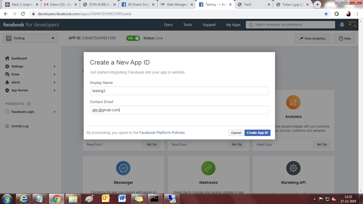This screenshot has height=204, width=363.
Task: Click the muted volume icon in tray
Action: [x=334, y=199]
